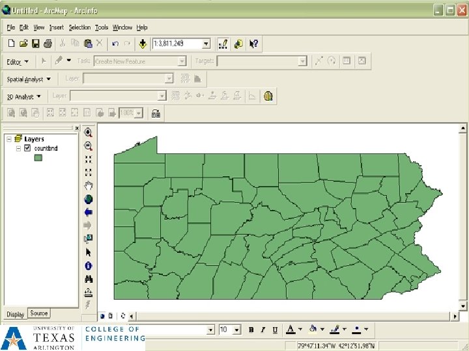Toggle Underline text formatting

[x=275, y=330]
